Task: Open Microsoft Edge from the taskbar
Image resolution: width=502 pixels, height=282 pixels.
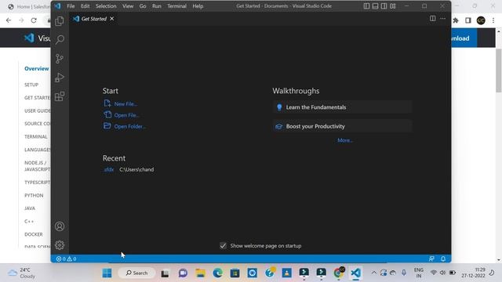Action: coord(218,273)
